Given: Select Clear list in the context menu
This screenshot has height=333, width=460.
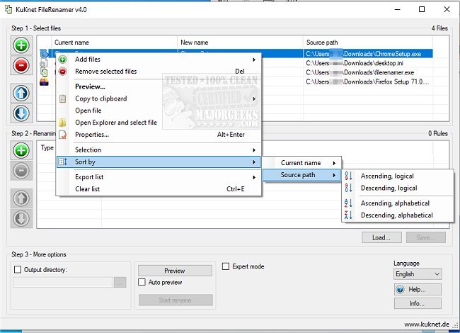Looking at the screenshot, I should (x=159, y=189).
